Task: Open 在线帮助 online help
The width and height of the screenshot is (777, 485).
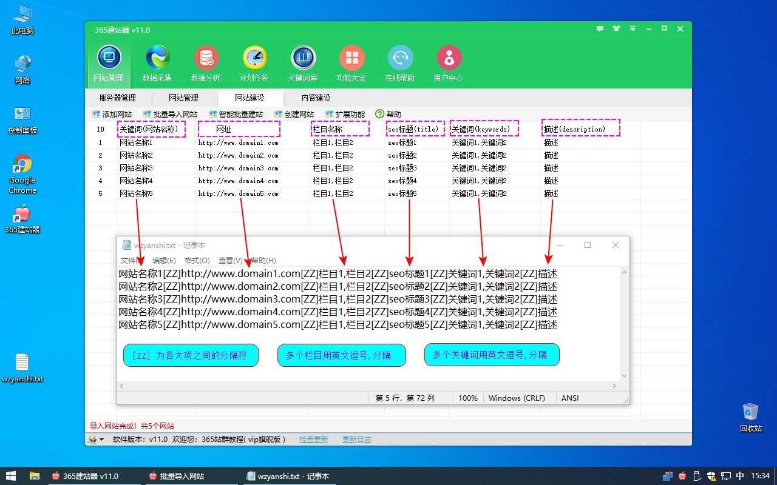Action: point(400,64)
